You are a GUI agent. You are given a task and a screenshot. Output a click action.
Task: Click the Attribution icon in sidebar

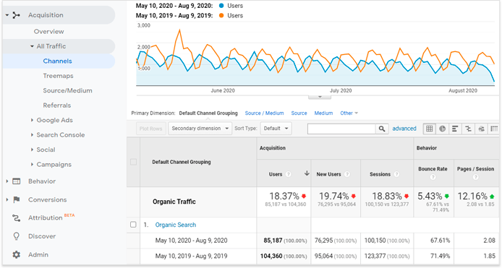pyautogui.click(x=17, y=218)
